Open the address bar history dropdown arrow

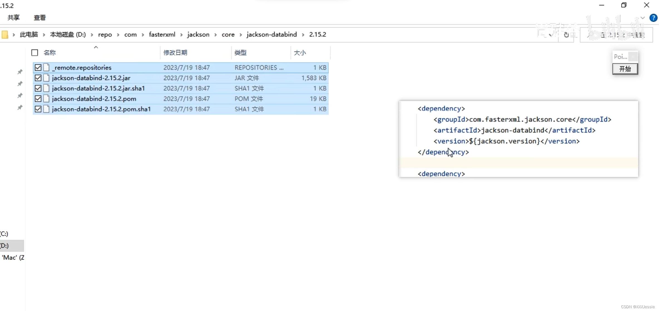(551, 35)
